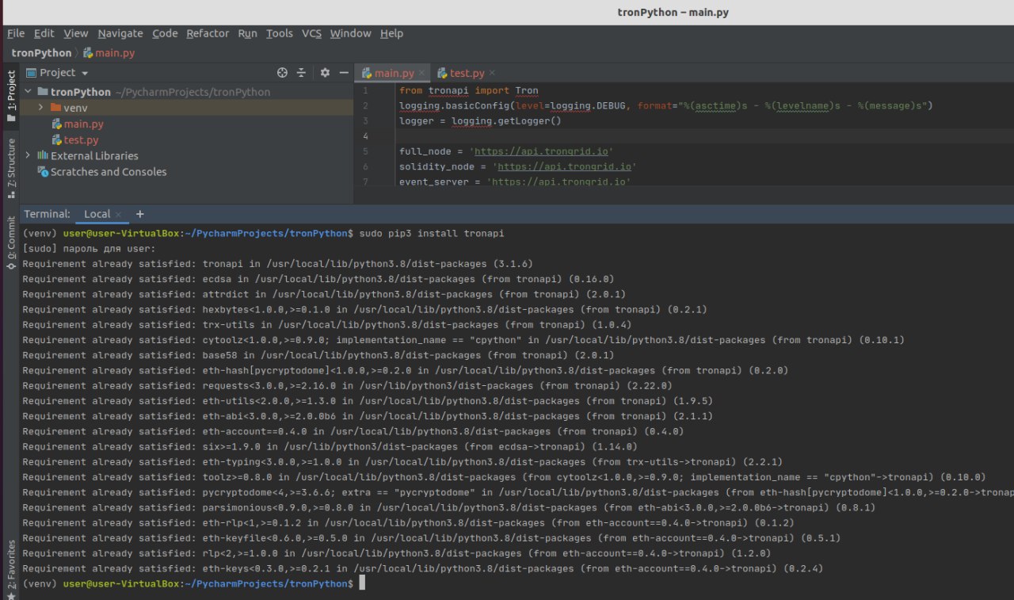Toggle the Project tool window side tab

pos(10,95)
